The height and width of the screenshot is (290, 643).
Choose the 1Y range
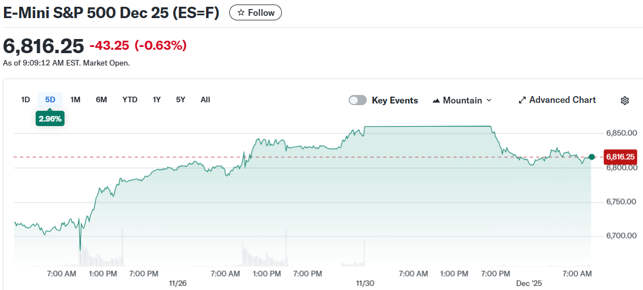tap(157, 99)
